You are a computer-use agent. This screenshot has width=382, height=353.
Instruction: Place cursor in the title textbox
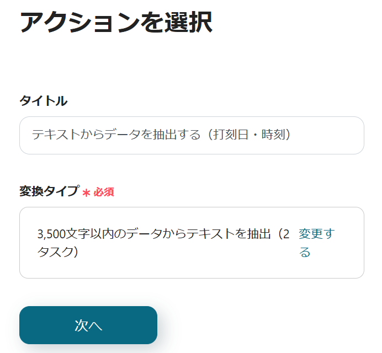coord(192,135)
